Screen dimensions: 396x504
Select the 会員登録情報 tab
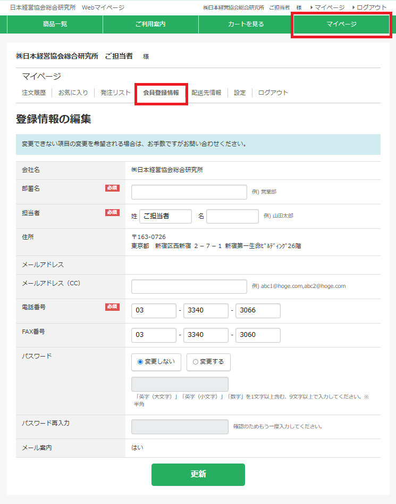click(x=161, y=93)
